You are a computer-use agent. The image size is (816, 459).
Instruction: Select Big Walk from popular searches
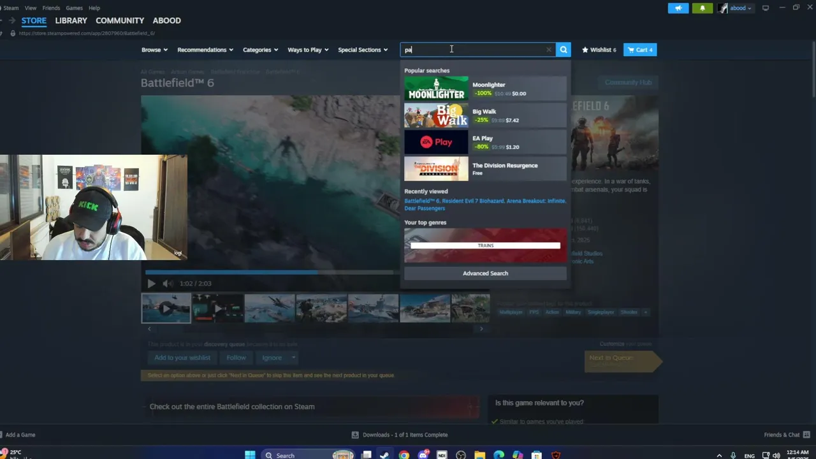pyautogui.click(x=485, y=115)
